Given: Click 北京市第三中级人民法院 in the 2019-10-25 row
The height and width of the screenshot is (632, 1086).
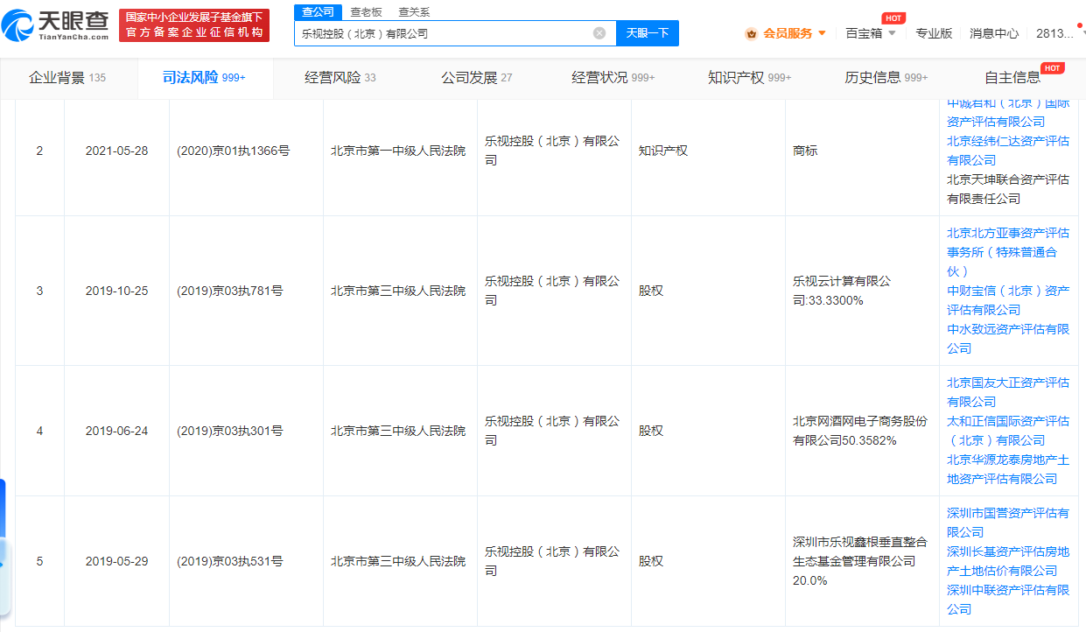Looking at the screenshot, I should pyautogui.click(x=398, y=291).
